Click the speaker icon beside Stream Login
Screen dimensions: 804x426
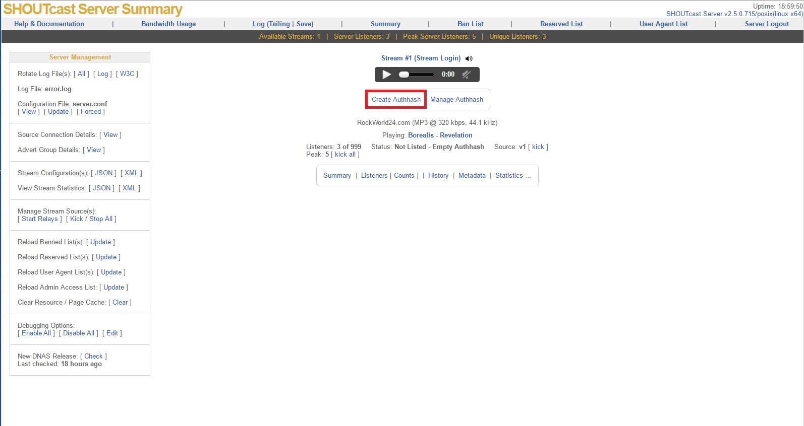click(x=469, y=58)
